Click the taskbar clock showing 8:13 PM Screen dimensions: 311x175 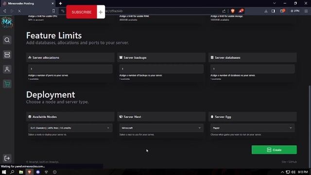303,172
